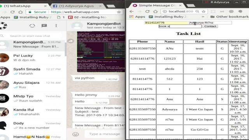Click the timestamp column header
Viewport: 249px width, 140px height.
pos(238,42)
